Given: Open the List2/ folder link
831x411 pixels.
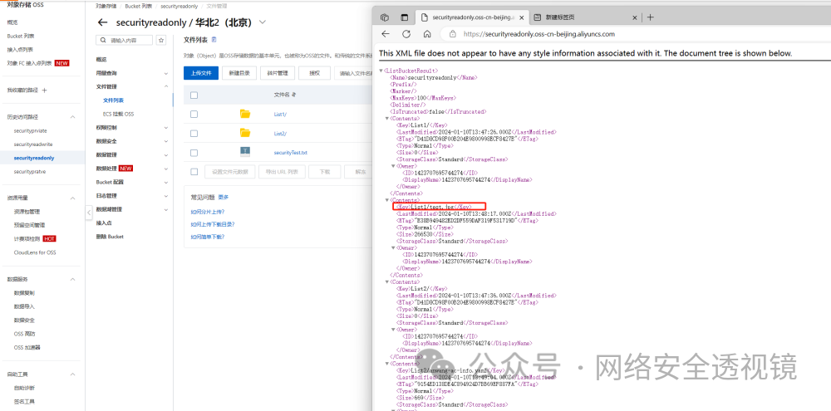Looking at the screenshot, I should pyautogui.click(x=280, y=134).
